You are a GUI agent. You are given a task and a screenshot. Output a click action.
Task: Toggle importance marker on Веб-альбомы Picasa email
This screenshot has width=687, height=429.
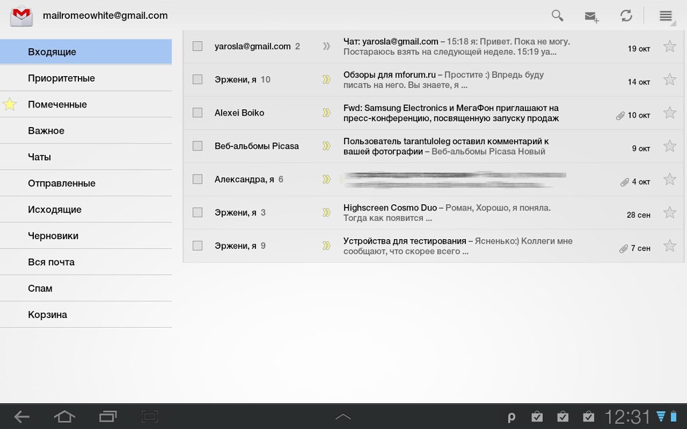point(326,146)
